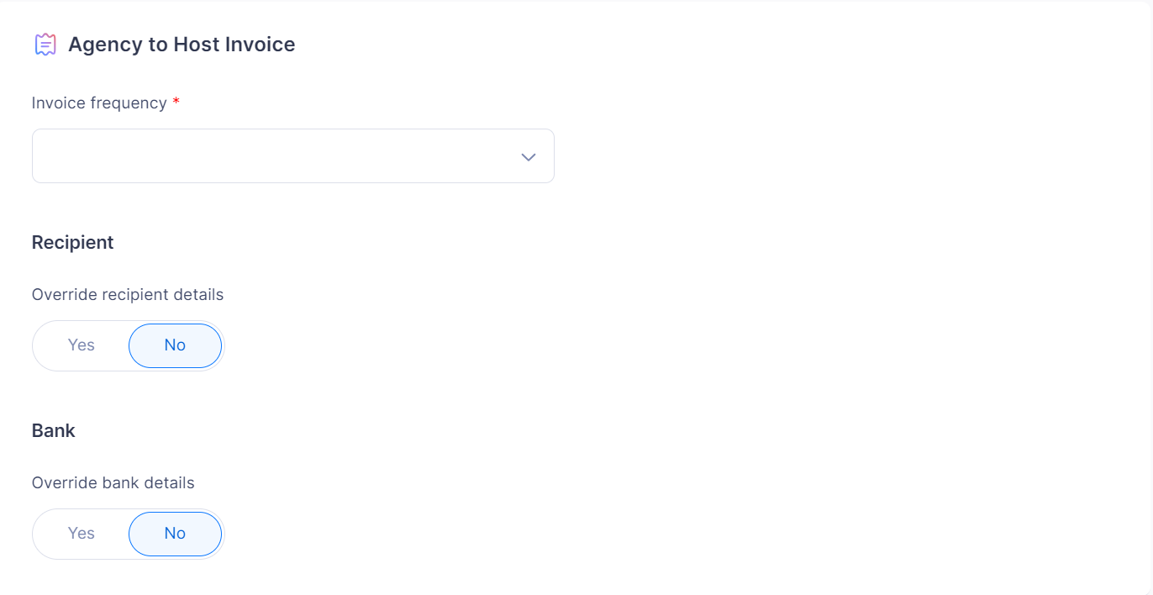
Task: Click the word Invoice in the page title
Action: [257, 45]
